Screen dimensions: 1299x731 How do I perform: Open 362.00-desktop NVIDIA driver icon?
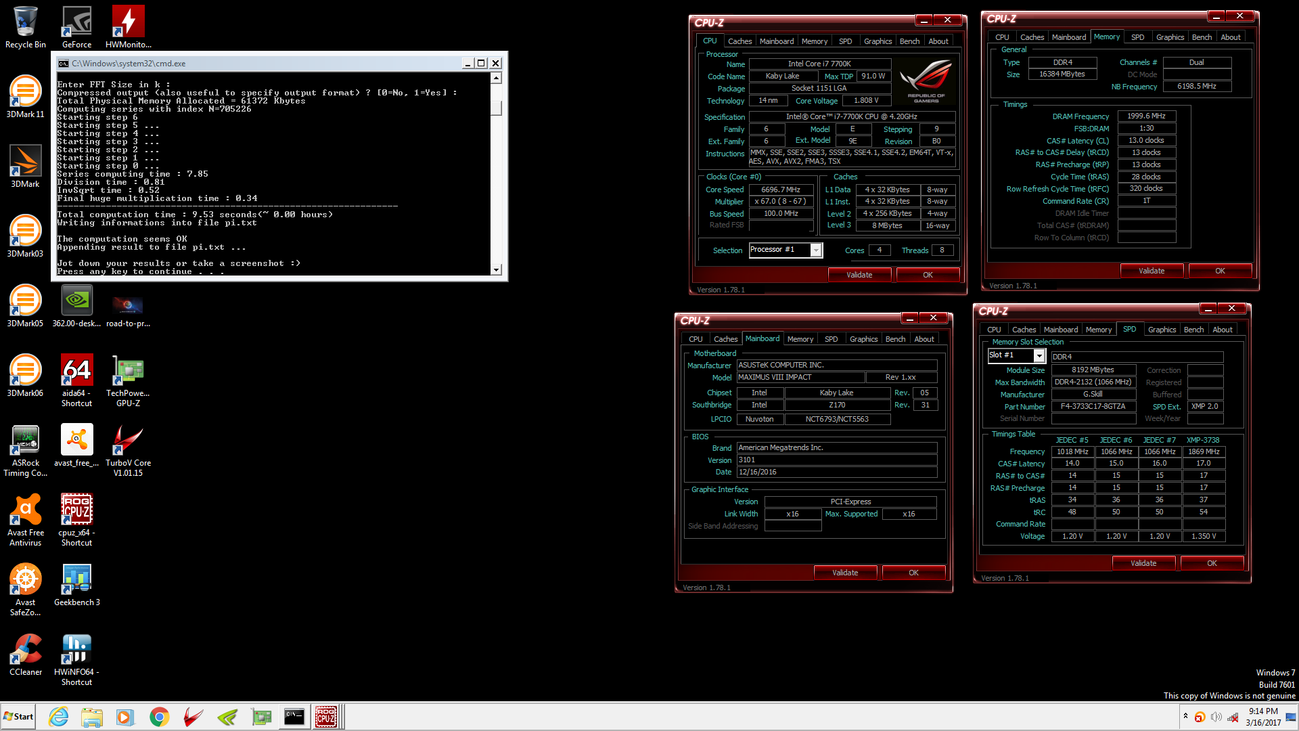coord(77,306)
